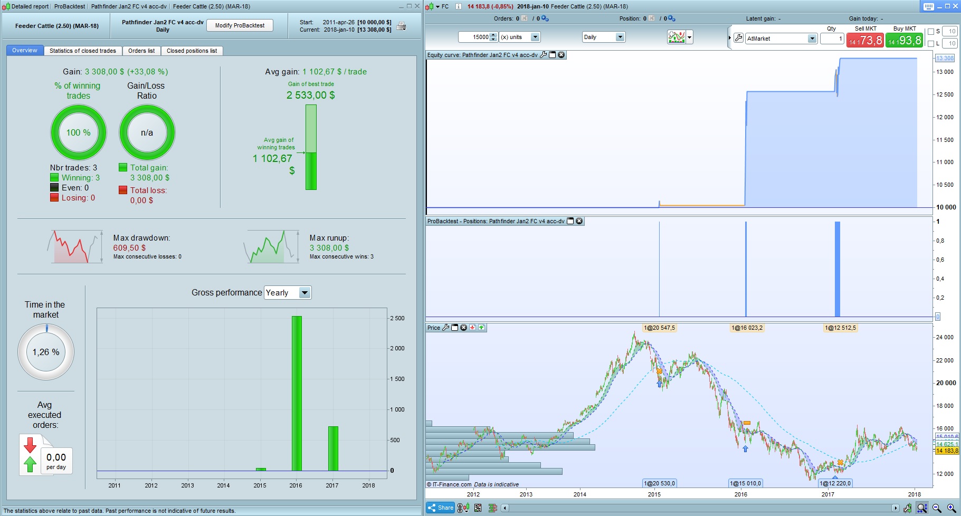Open position settings gears next to Position
961x516 pixels.
(672, 18)
